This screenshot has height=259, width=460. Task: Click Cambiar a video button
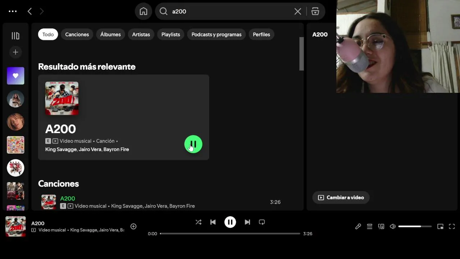pyautogui.click(x=341, y=197)
